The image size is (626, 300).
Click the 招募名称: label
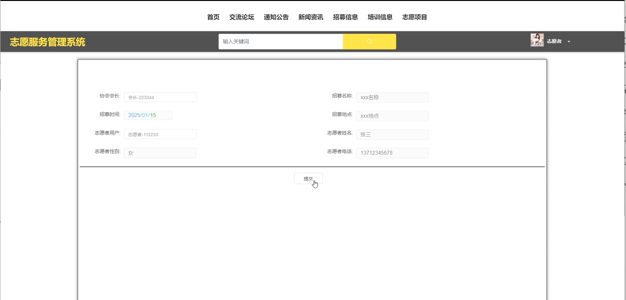coord(342,96)
